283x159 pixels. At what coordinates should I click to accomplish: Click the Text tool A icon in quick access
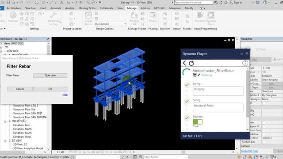pyautogui.click(x=61, y=3)
